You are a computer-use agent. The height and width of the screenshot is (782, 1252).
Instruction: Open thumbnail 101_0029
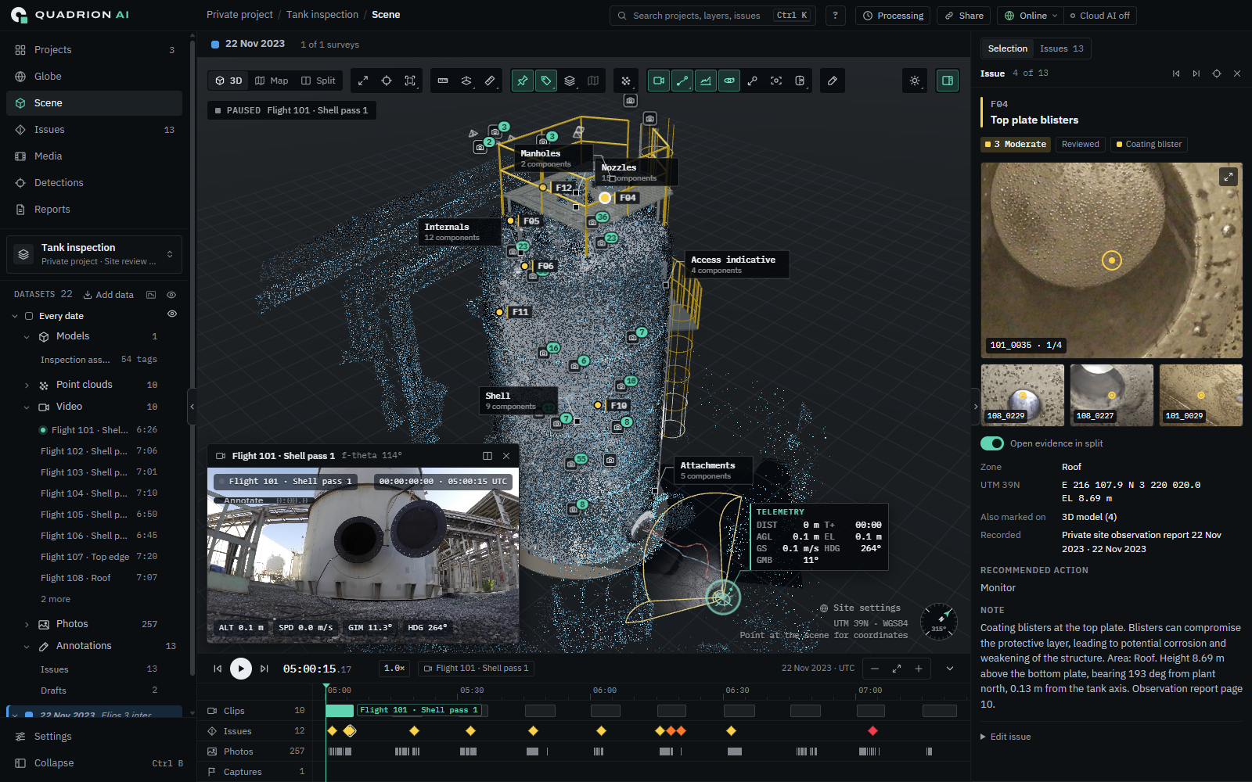[1201, 395]
